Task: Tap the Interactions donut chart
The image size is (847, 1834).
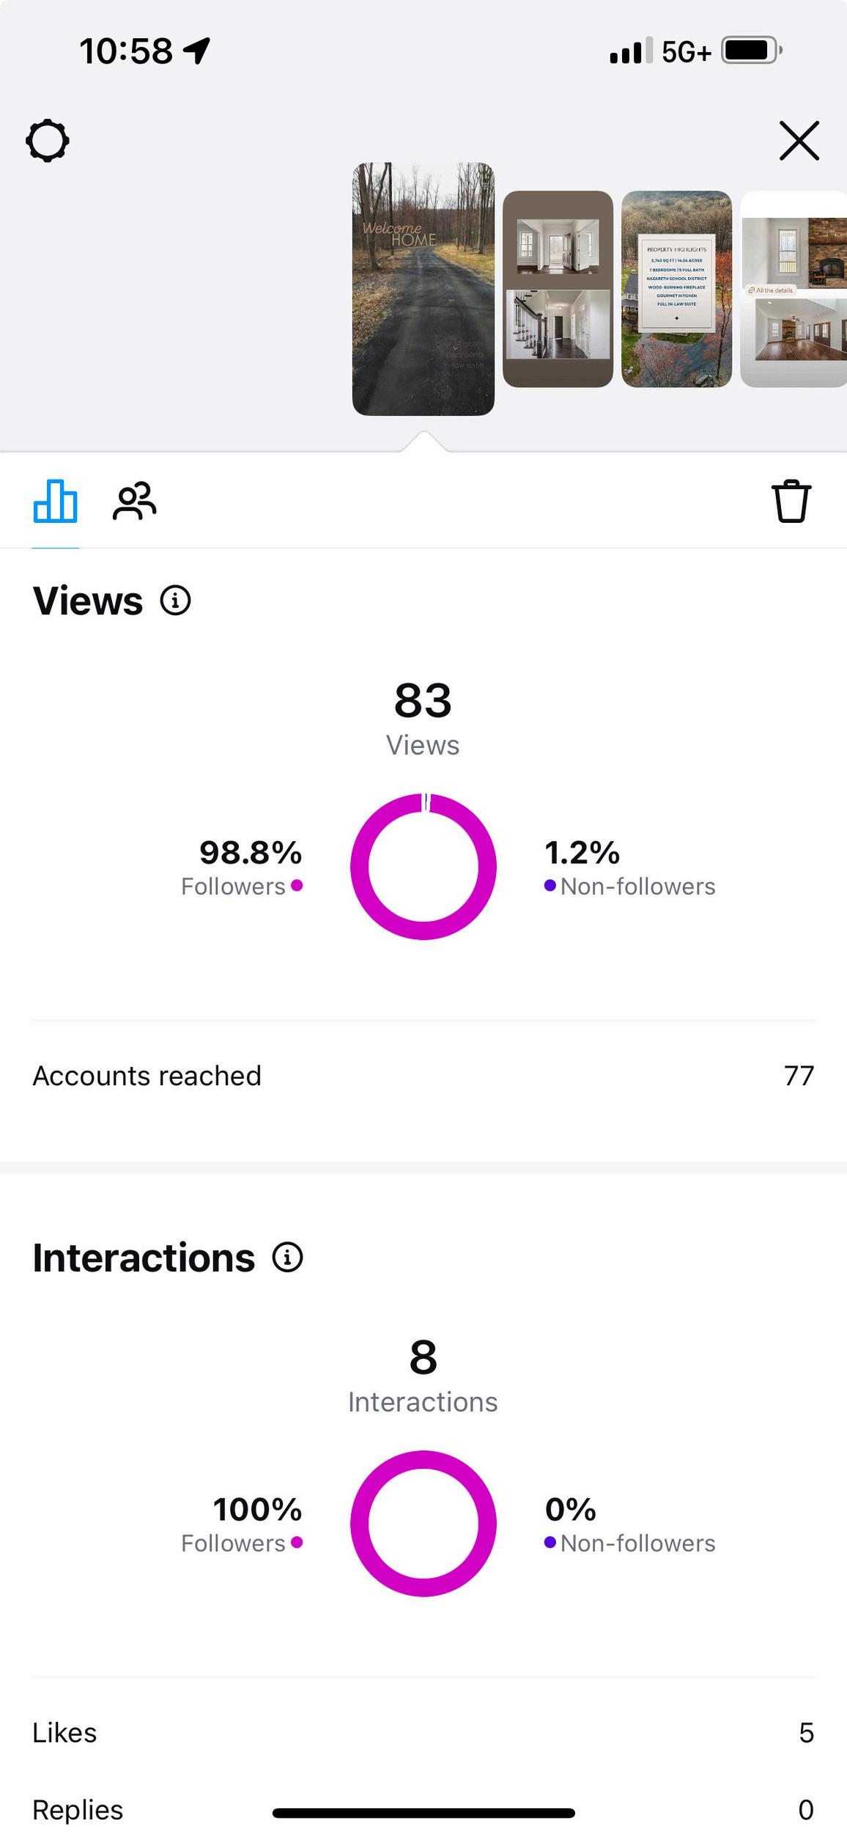Action: coord(423,1522)
